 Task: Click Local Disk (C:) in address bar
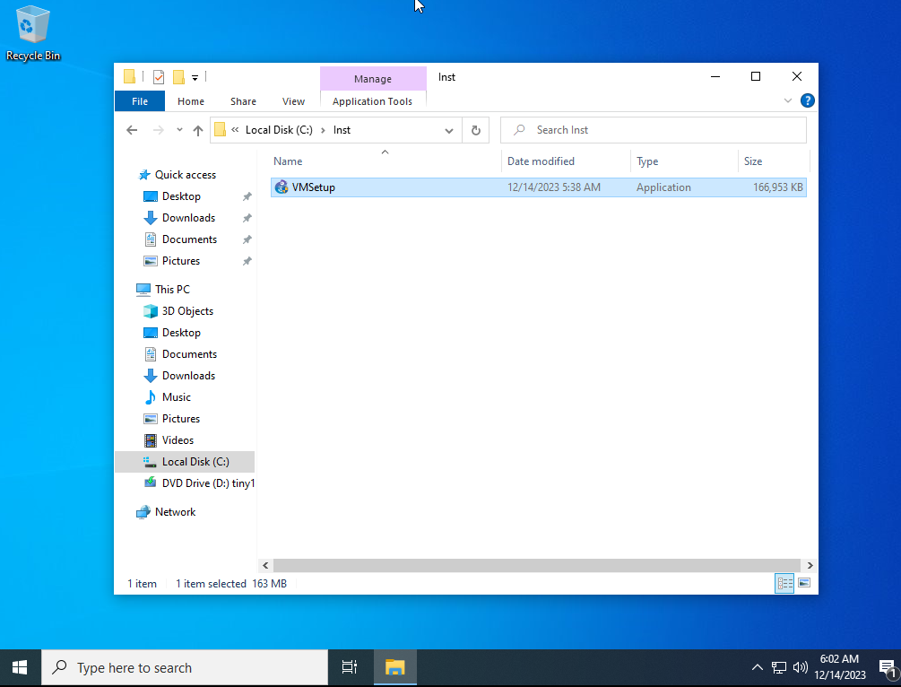pyautogui.click(x=279, y=130)
